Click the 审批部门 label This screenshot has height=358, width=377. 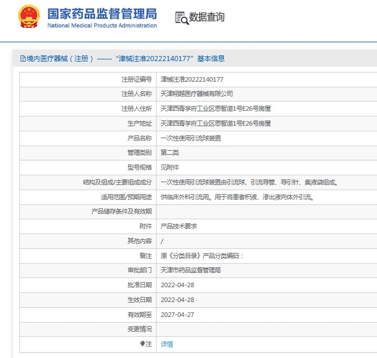click(140, 270)
